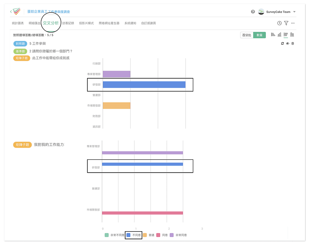Image resolution: width=311 pixels, height=244 pixels.
Task: Switch to 統計圖表 tab
Action: click(18, 23)
